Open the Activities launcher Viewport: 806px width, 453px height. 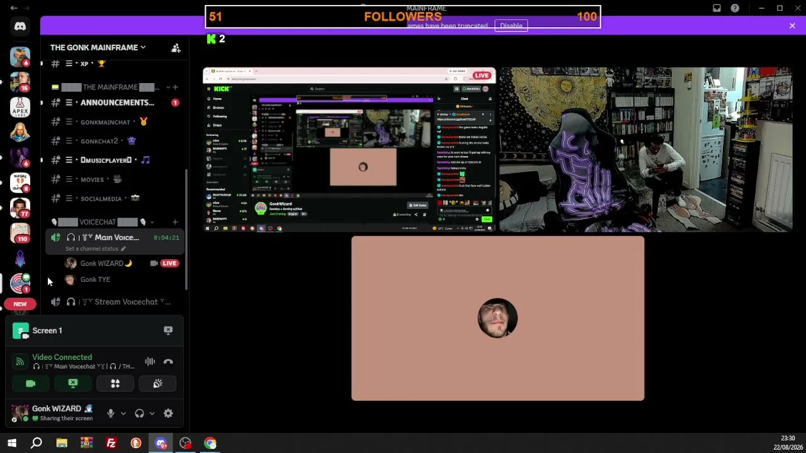[x=115, y=384]
